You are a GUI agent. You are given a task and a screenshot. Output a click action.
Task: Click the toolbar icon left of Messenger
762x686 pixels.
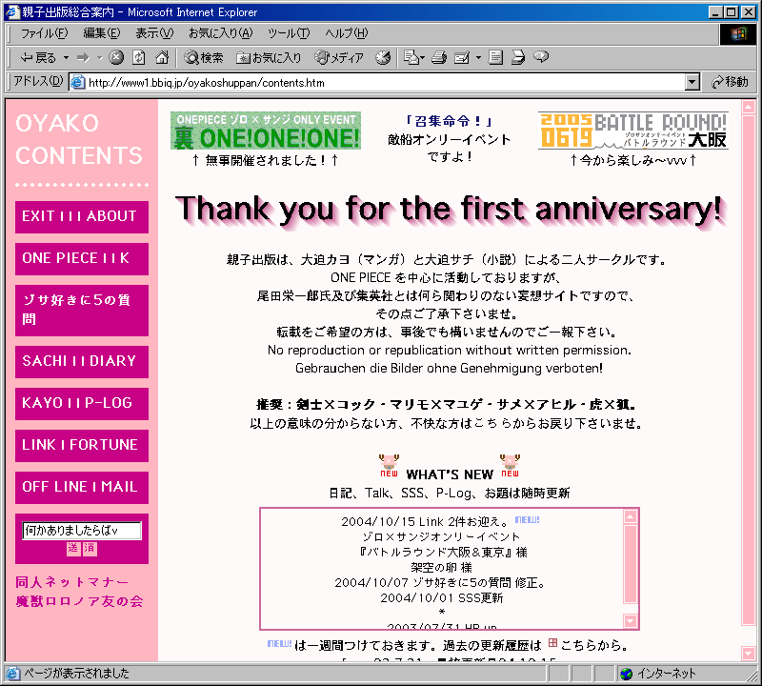(x=518, y=57)
